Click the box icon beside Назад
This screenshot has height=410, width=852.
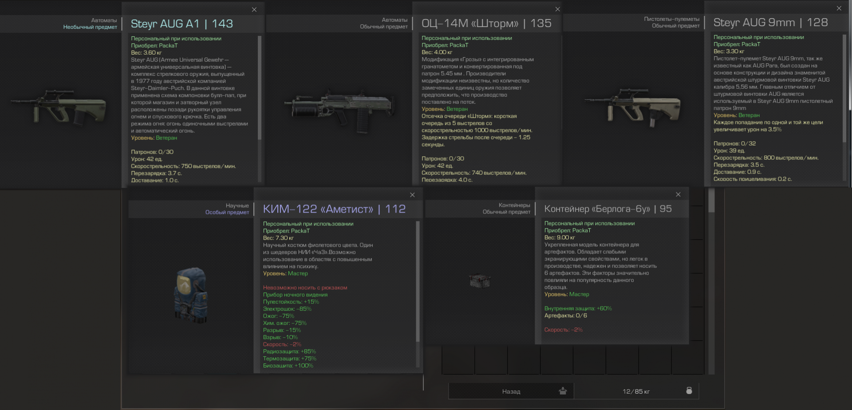coord(563,391)
